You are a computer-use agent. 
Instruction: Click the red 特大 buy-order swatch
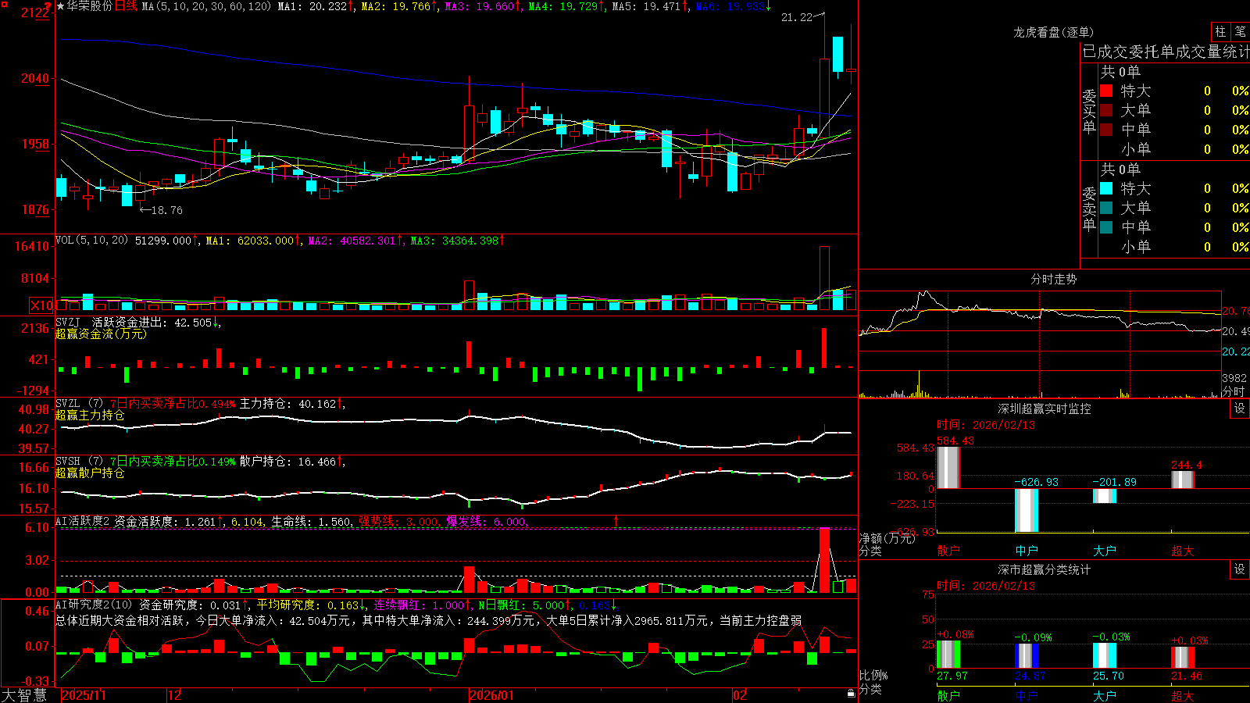pyautogui.click(x=1106, y=91)
